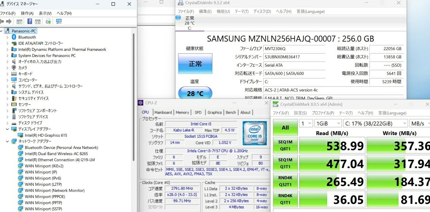Select the Bluetooth device category icon

pyautogui.click(x=14, y=37)
